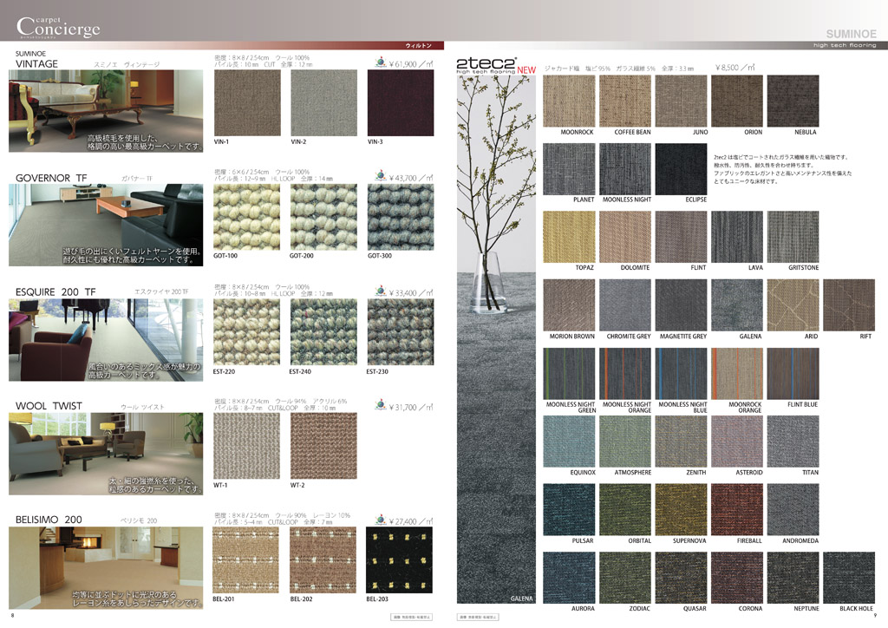Select the ARID patterned swatch
The image size is (888, 628).
tap(793, 305)
